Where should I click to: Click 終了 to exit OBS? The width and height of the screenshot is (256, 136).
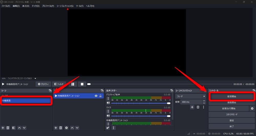point(232,126)
